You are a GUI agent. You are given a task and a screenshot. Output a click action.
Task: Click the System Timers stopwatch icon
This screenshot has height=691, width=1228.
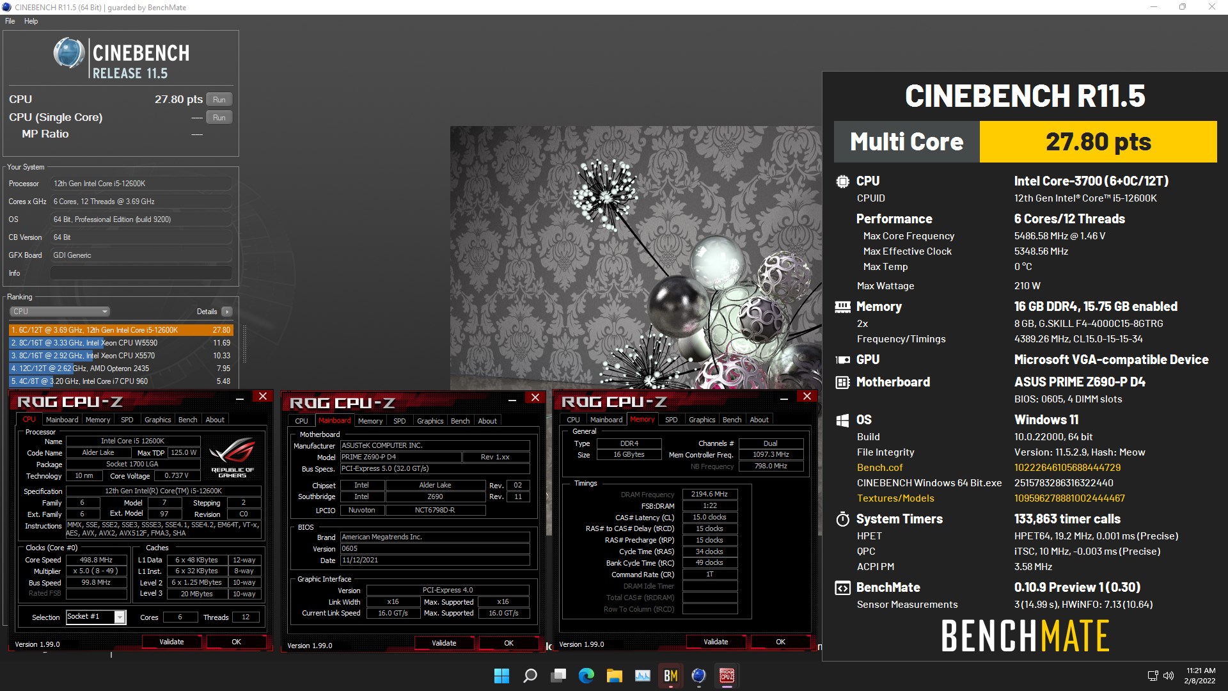click(842, 519)
